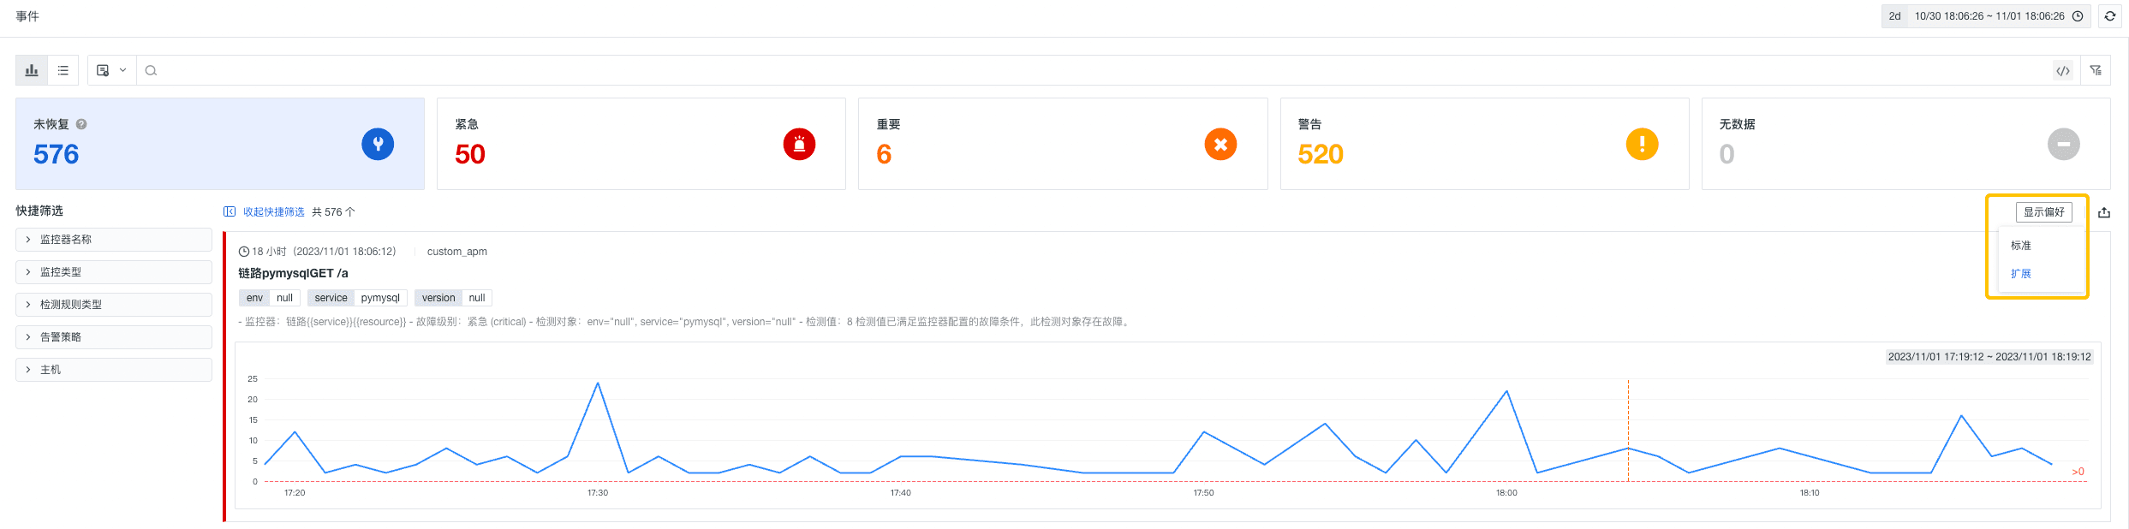The width and height of the screenshot is (2129, 529).
Task: Click the refresh icon beside time range
Action: [x=2109, y=16]
